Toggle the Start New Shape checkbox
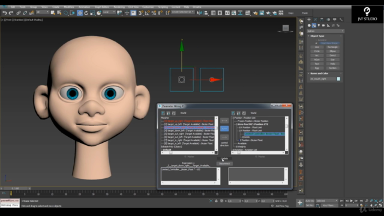Viewport: 384px width, 216px height. (x=317, y=43)
